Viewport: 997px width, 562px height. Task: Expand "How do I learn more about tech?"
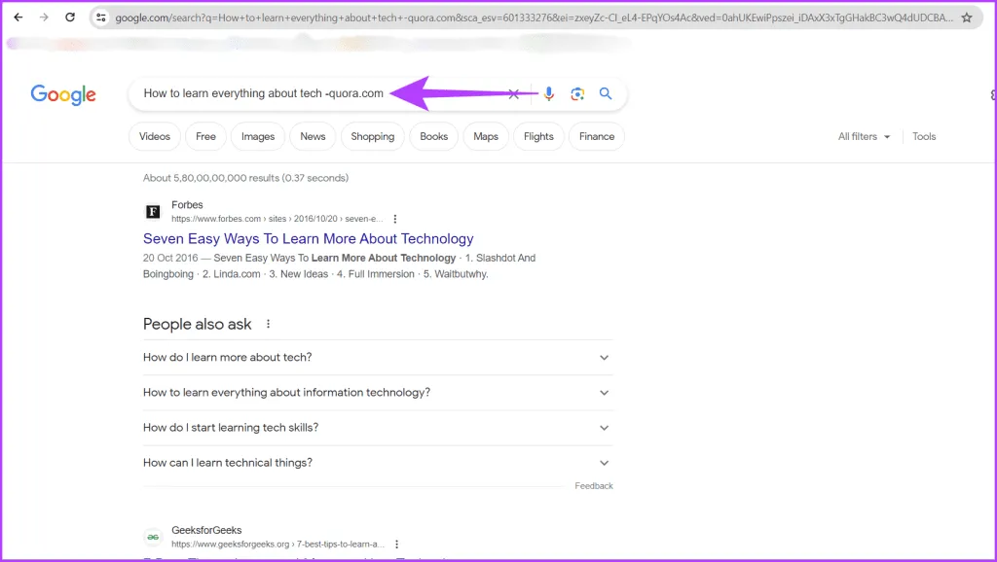point(604,358)
